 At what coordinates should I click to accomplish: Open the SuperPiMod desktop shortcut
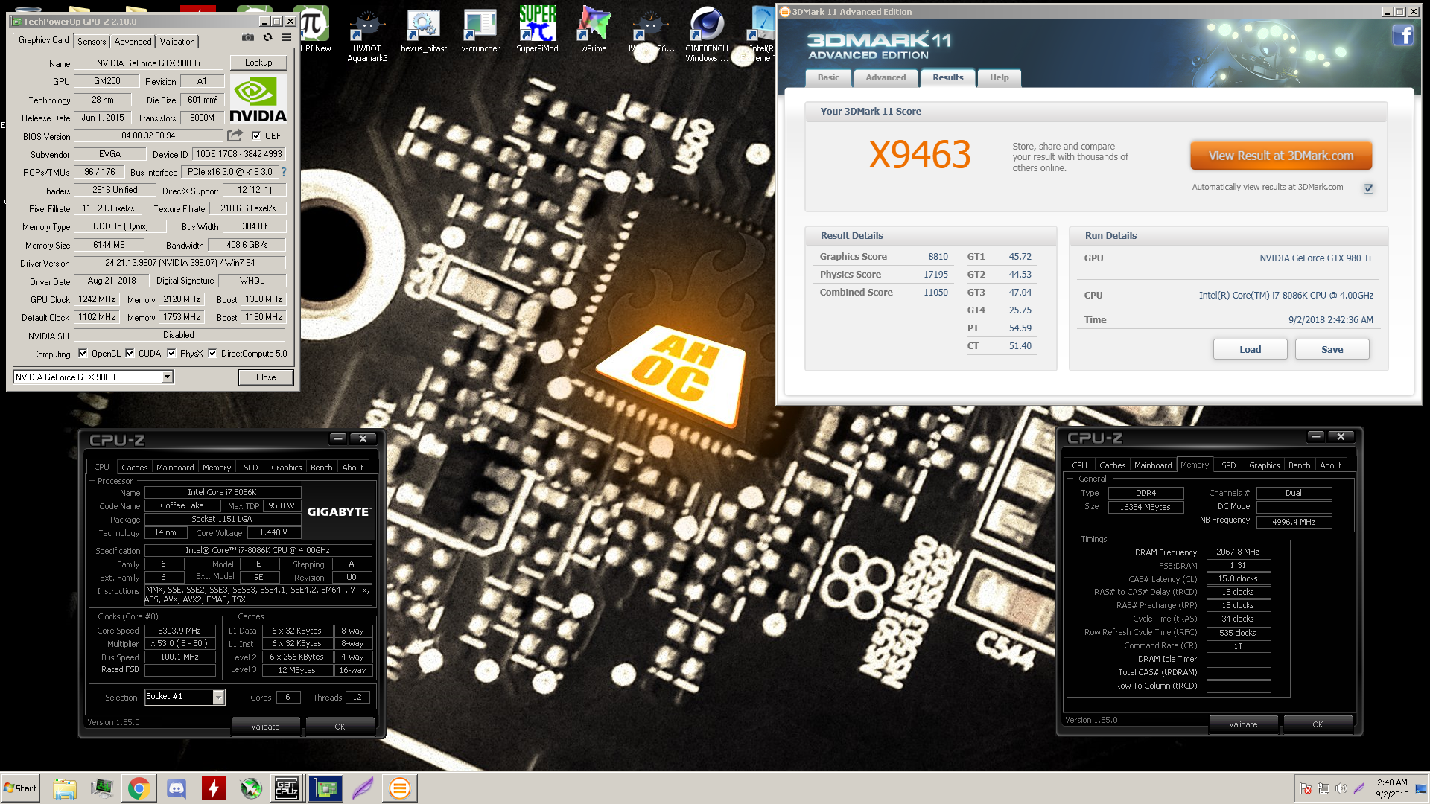tap(537, 31)
